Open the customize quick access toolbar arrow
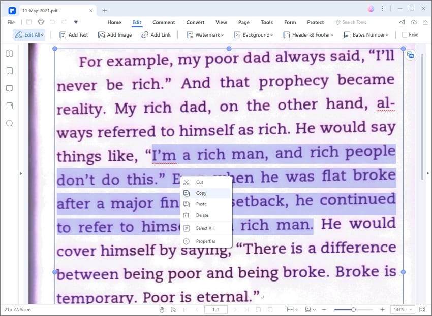Screen dimensions: 432x316 (x=76, y=22)
